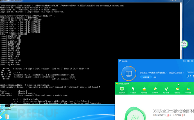Click the mimikatz console title bar
Viewport: 194px width, 120px height.
[x=91, y=1]
